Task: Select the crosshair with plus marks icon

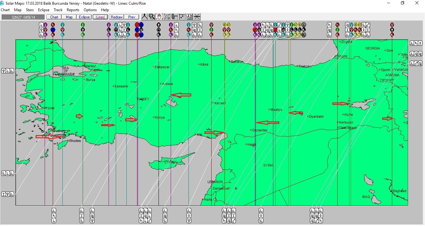Action: click(182, 17)
